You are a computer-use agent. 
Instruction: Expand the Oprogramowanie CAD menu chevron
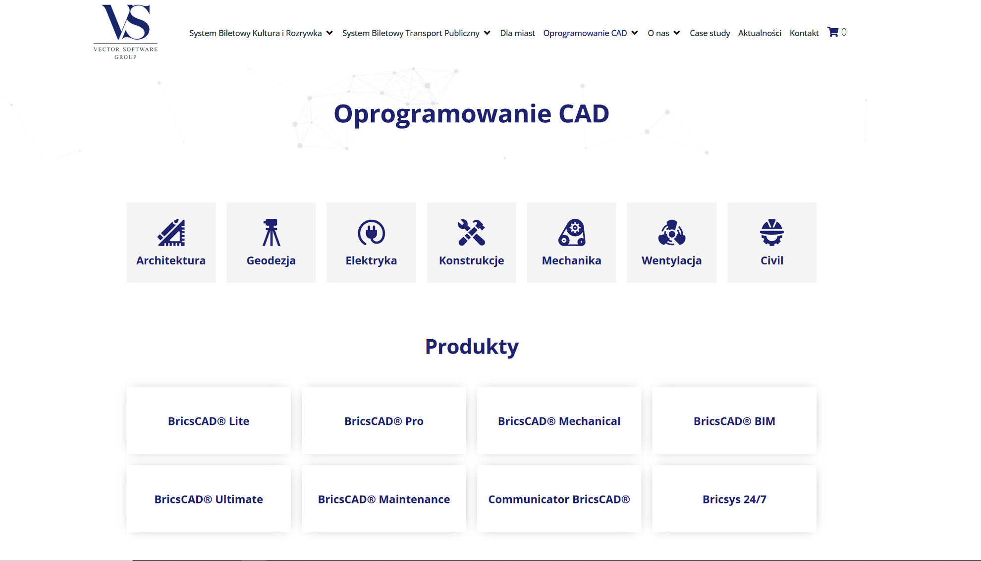(635, 33)
